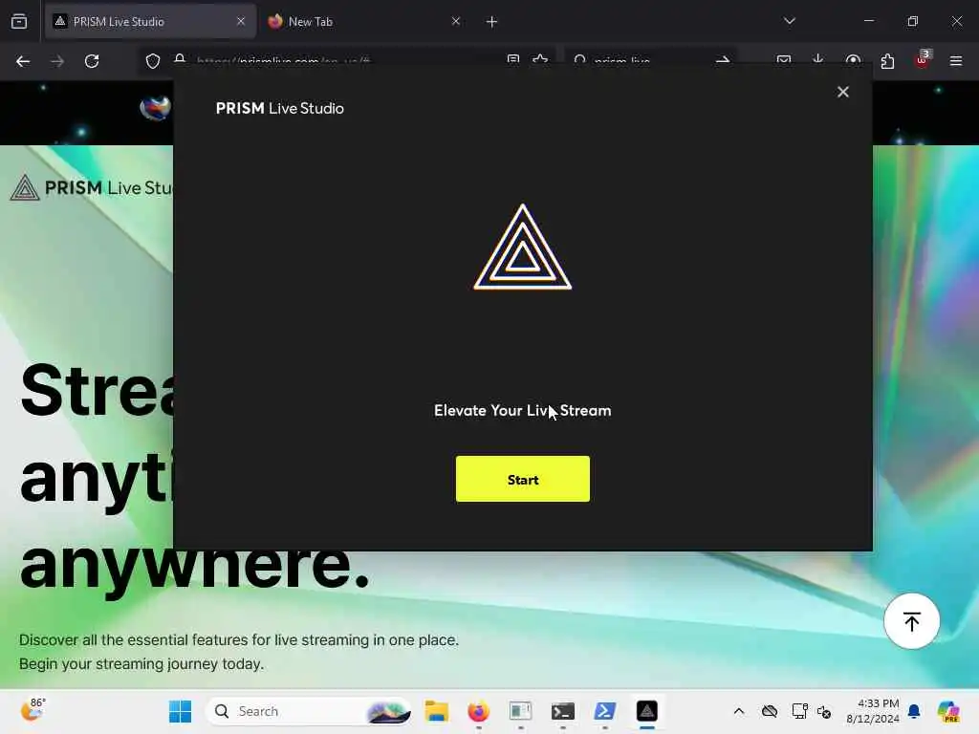Click the site security padlock icon
Screen dimensions: 979x734
pyautogui.click(x=180, y=60)
